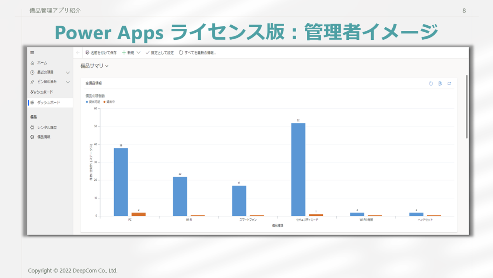Click 既定として設定 button
Screen dimensions: 493x278
tap(160, 53)
